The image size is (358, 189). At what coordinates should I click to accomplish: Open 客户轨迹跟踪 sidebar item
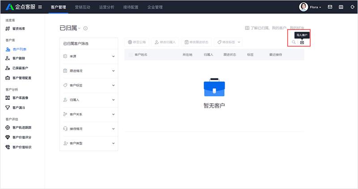pyautogui.click(x=18, y=127)
